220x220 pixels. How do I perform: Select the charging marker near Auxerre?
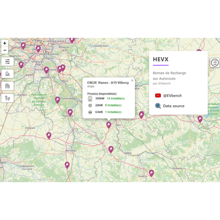pos(151,173)
